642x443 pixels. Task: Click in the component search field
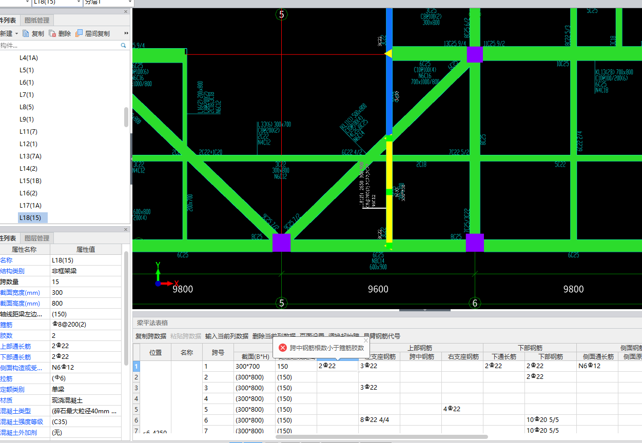coord(59,46)
